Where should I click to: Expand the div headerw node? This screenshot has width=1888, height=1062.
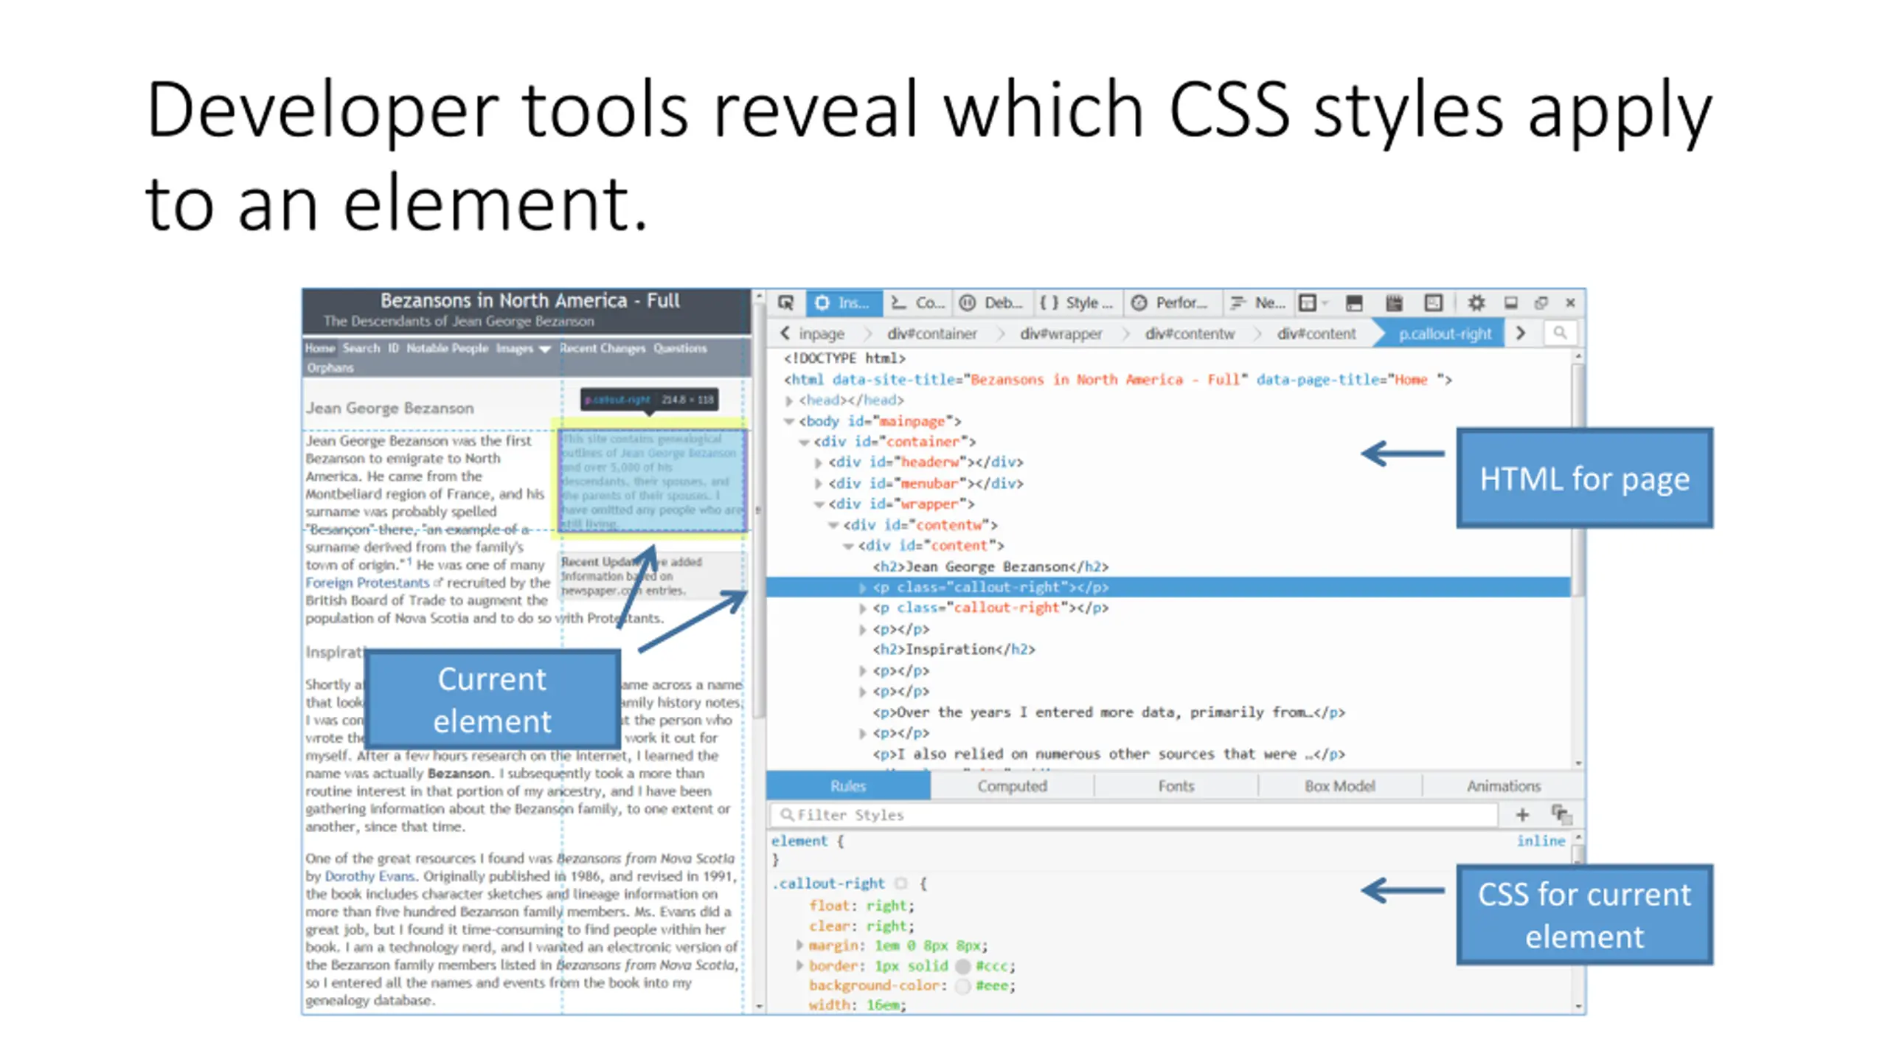pos(818,462)
